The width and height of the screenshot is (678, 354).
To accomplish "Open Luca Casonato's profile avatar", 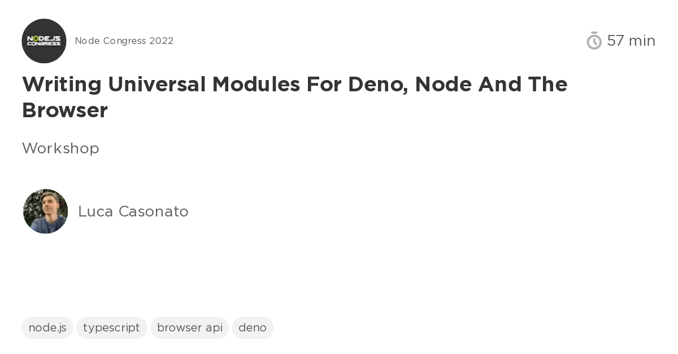I will [x=45, y=211].
